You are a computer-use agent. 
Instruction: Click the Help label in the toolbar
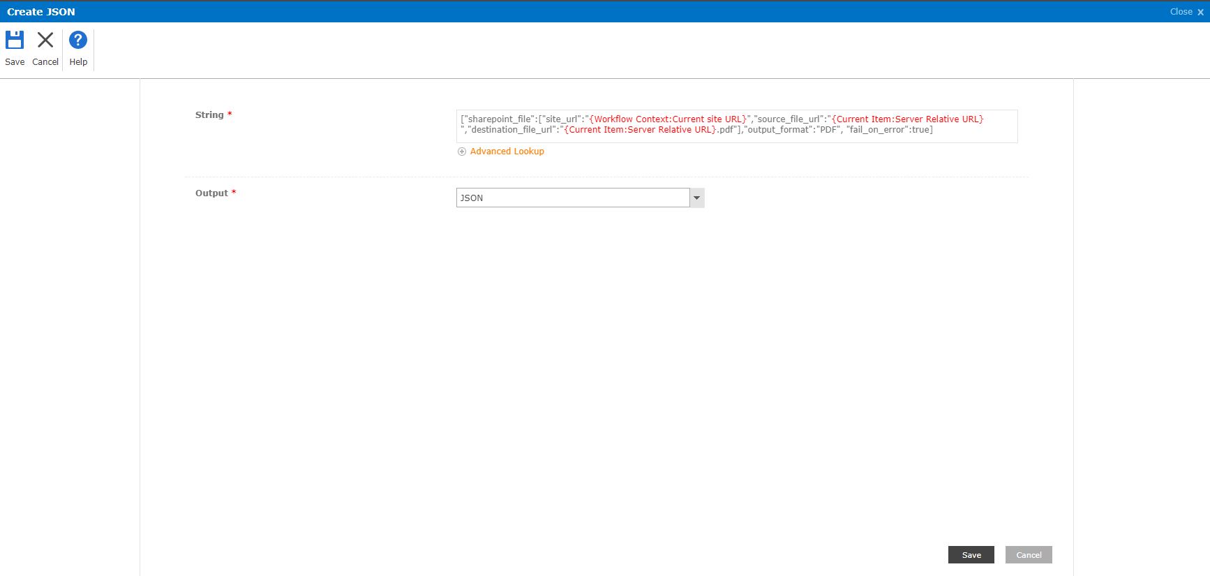(x=78, y=62)
